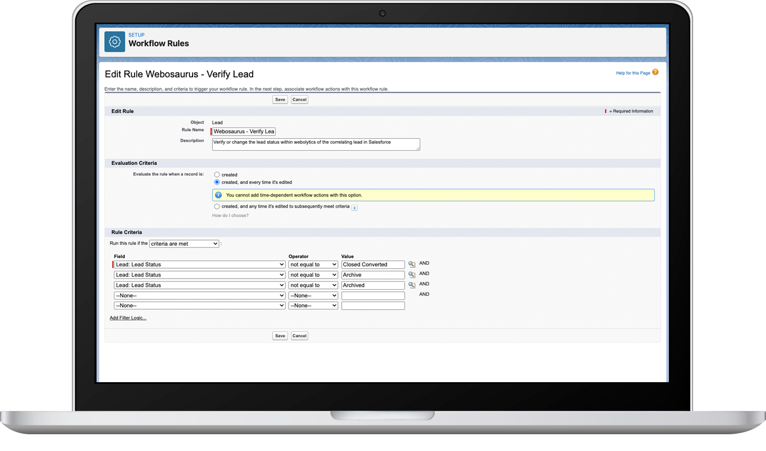
Task: Click the empty fourth row value field
Action: tap(373, 295)
